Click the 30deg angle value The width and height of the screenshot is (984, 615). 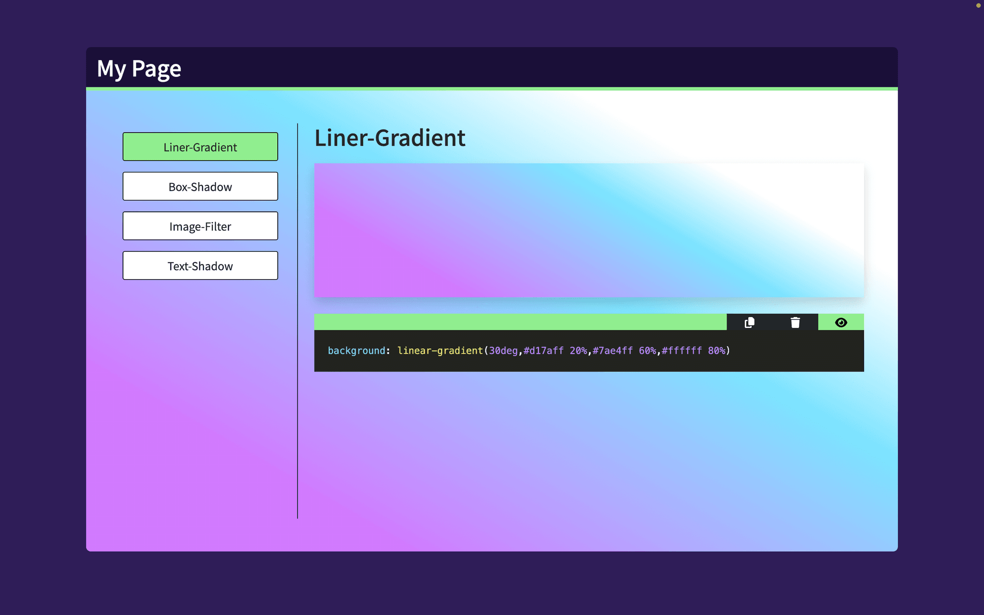pos(503,351)
